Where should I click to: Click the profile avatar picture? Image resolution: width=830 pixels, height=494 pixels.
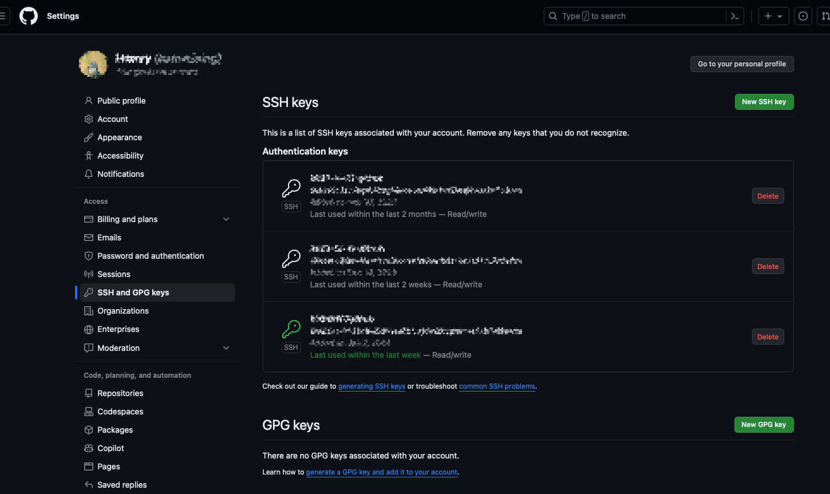(x=93, y=64)
